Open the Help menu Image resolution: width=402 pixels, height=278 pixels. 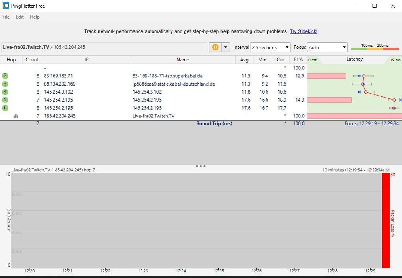pyautogui.click(x=35, y=17)
